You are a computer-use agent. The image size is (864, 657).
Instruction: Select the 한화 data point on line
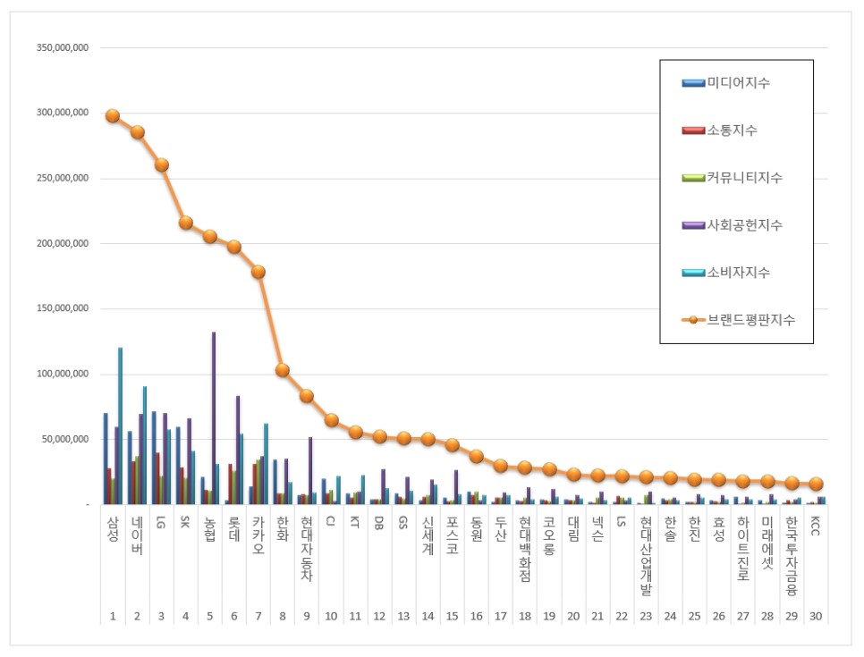(282, 370)
